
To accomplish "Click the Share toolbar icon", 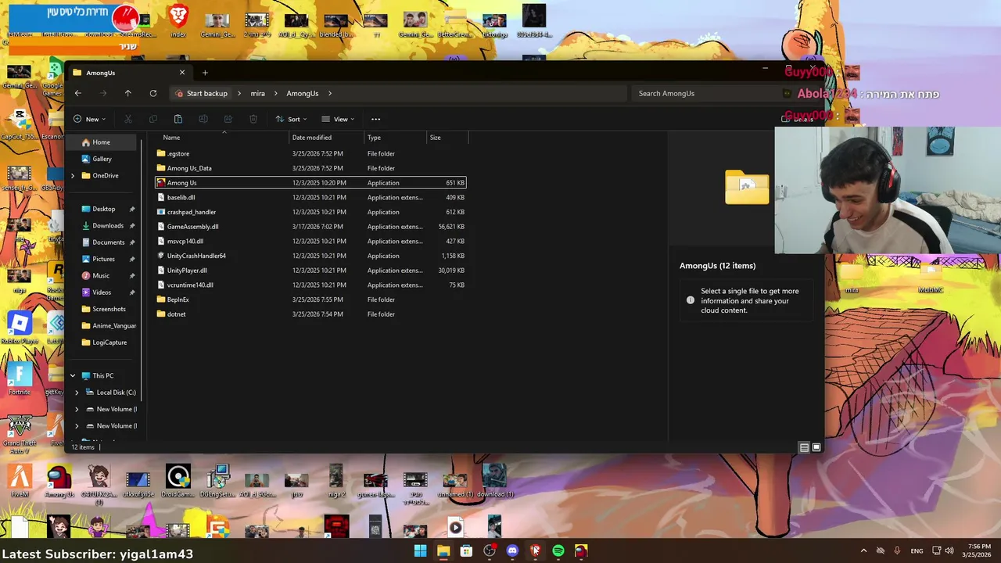I will click(228, 119).
